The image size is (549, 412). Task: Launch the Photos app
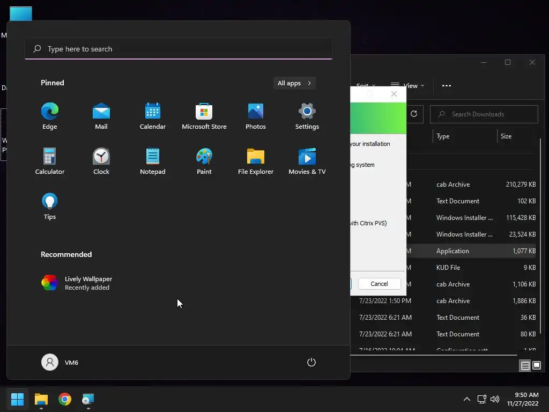click(256, 116)
